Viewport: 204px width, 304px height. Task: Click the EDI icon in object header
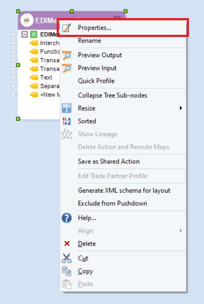click(27, 20)
